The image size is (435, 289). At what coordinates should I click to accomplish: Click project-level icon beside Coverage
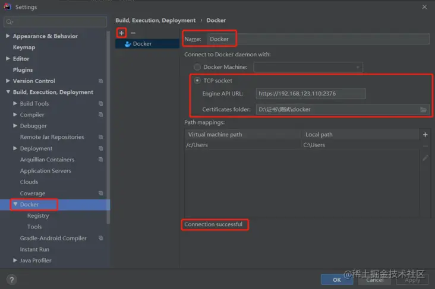coord(100,193)
